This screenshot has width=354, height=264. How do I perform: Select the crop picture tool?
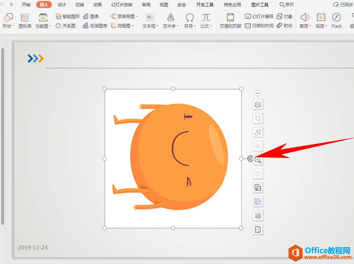258,118
